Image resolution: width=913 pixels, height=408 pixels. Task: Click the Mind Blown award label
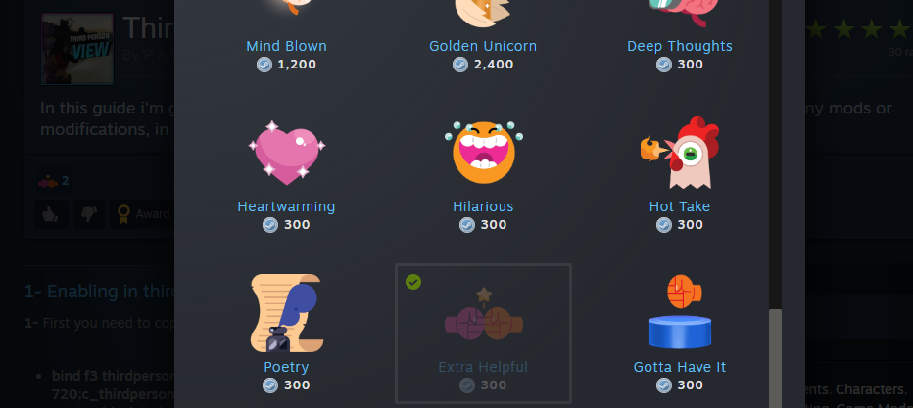[x=286, y=46]
